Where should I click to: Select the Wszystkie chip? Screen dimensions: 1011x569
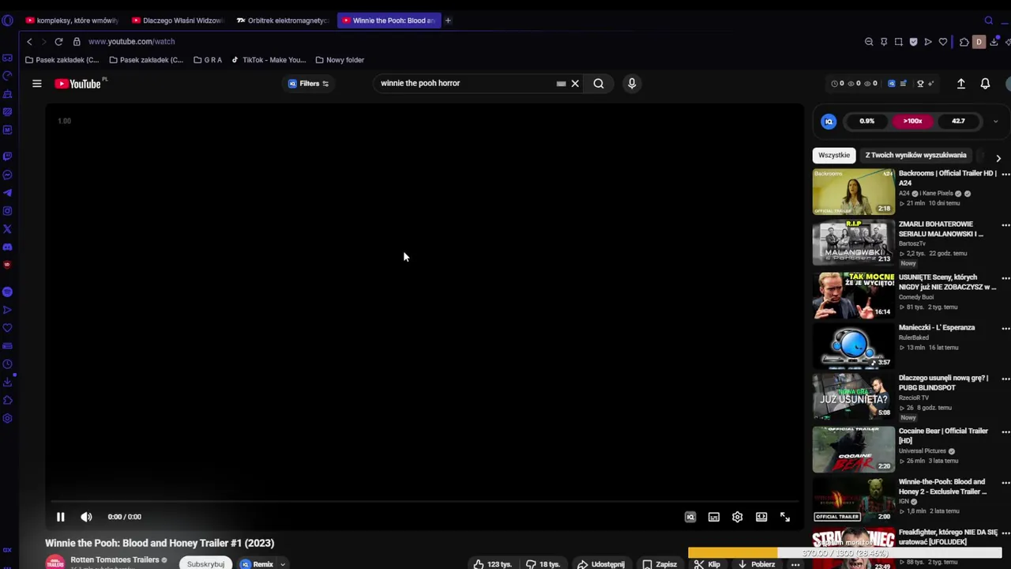point(834,156)
